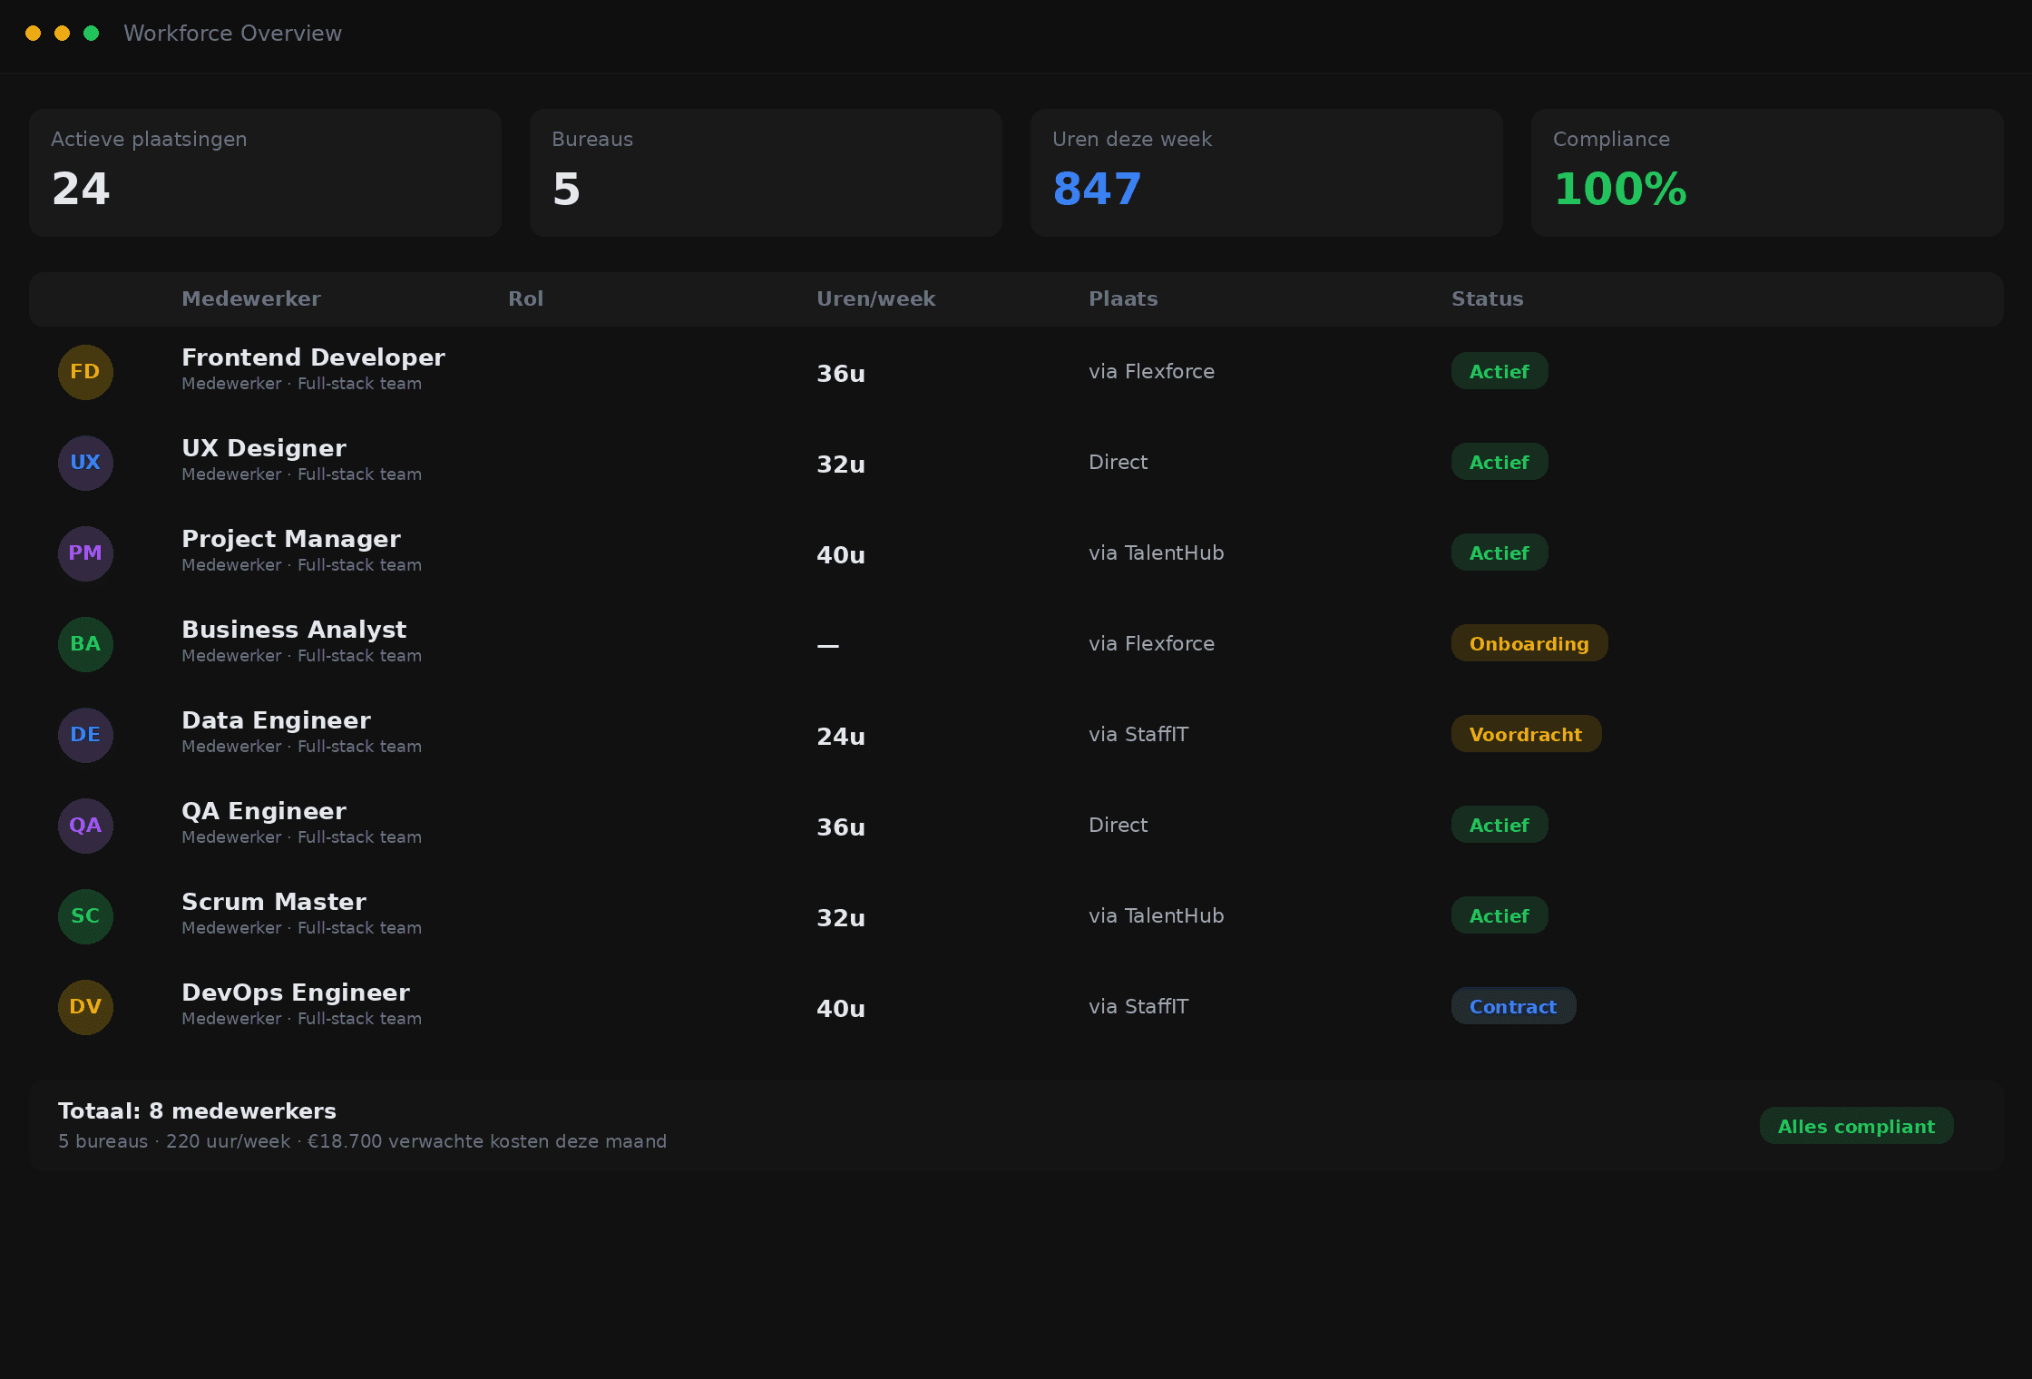Click the QA avatar badge

(85, 826)
